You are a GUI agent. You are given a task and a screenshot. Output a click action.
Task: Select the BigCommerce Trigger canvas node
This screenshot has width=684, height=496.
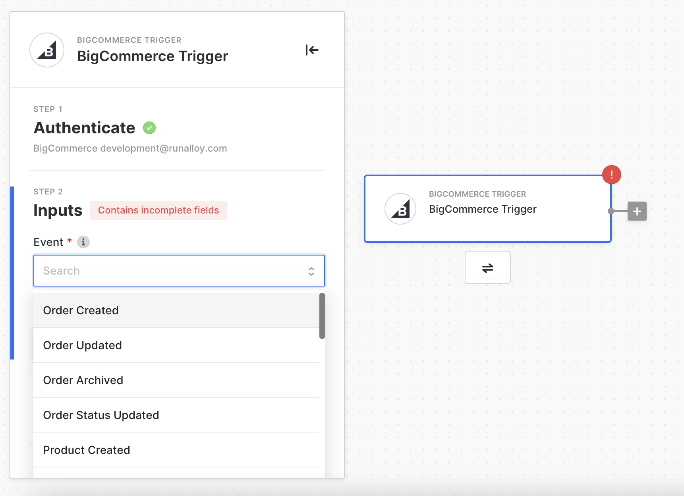(487, 209)
